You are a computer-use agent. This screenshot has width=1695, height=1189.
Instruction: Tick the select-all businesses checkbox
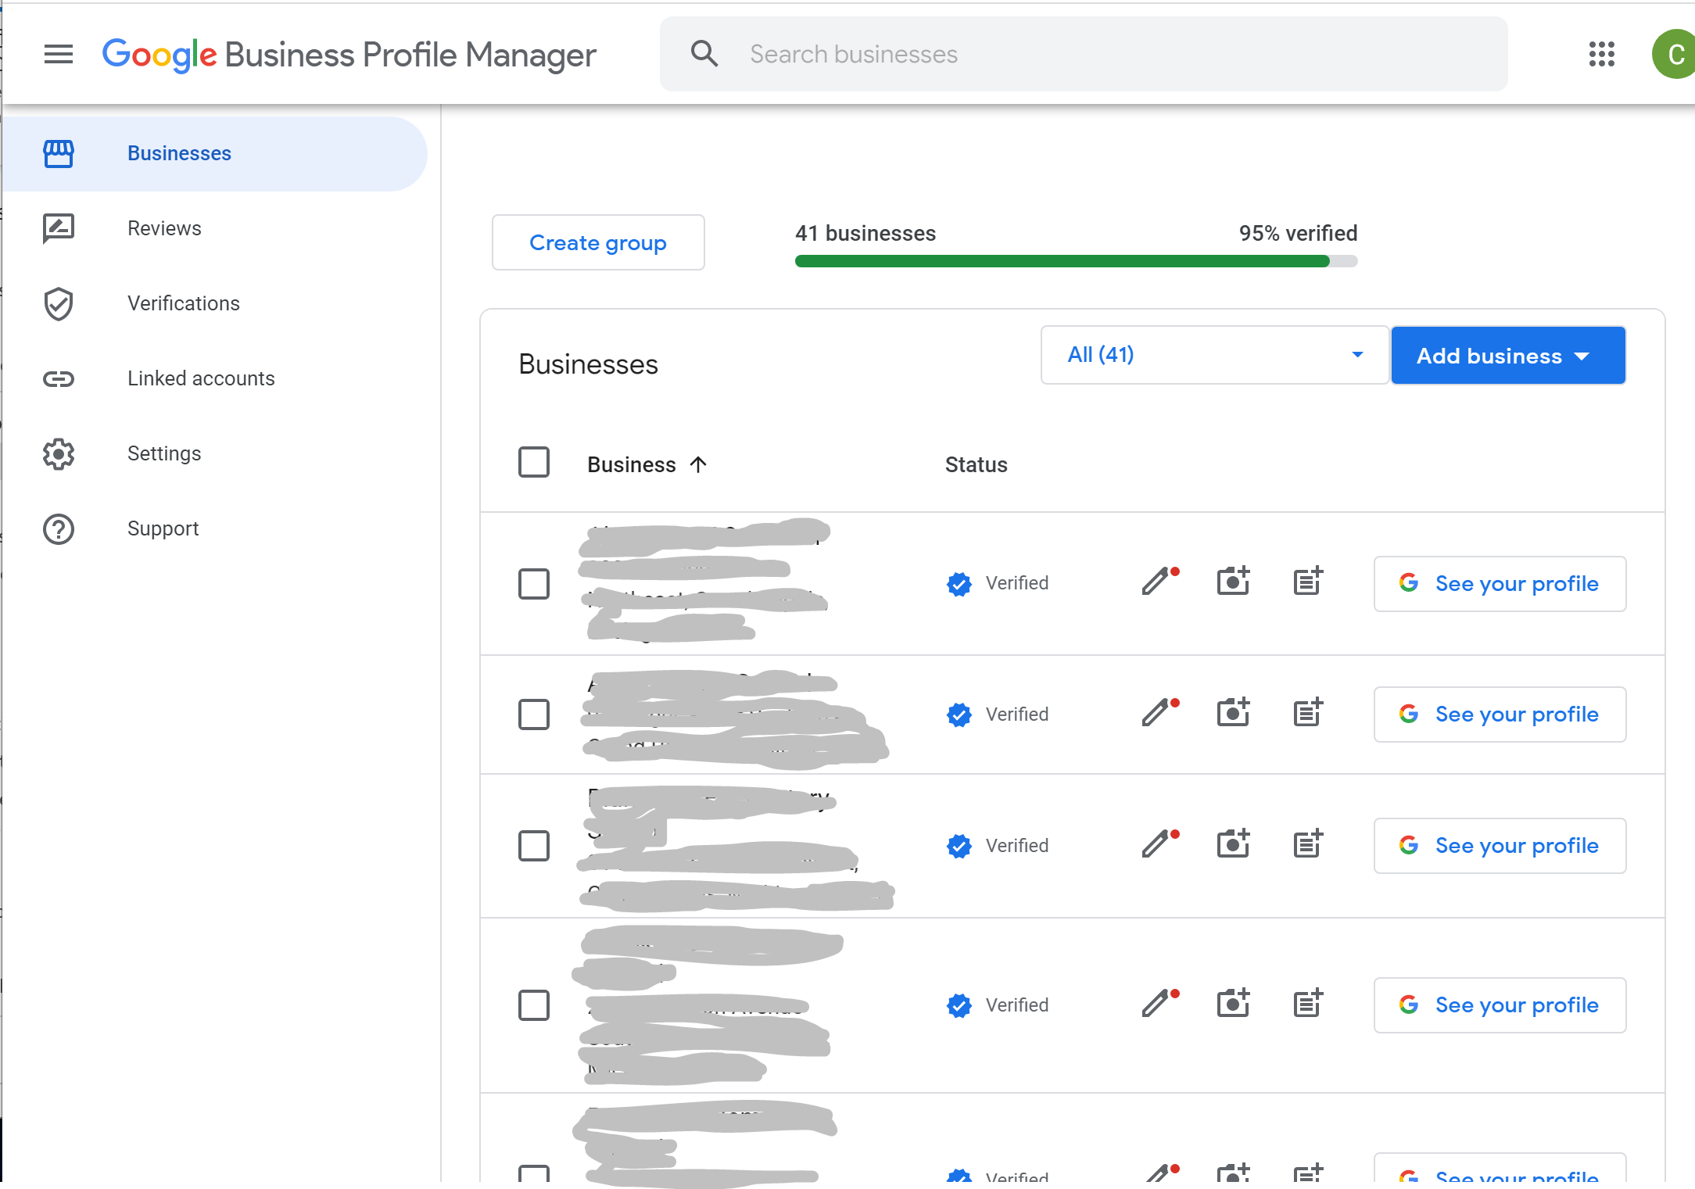pos(534,463)
